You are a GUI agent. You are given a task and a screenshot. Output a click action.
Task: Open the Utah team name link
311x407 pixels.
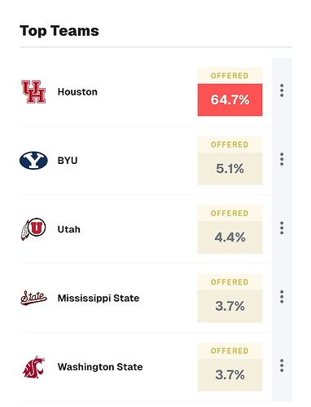[69, 229]
